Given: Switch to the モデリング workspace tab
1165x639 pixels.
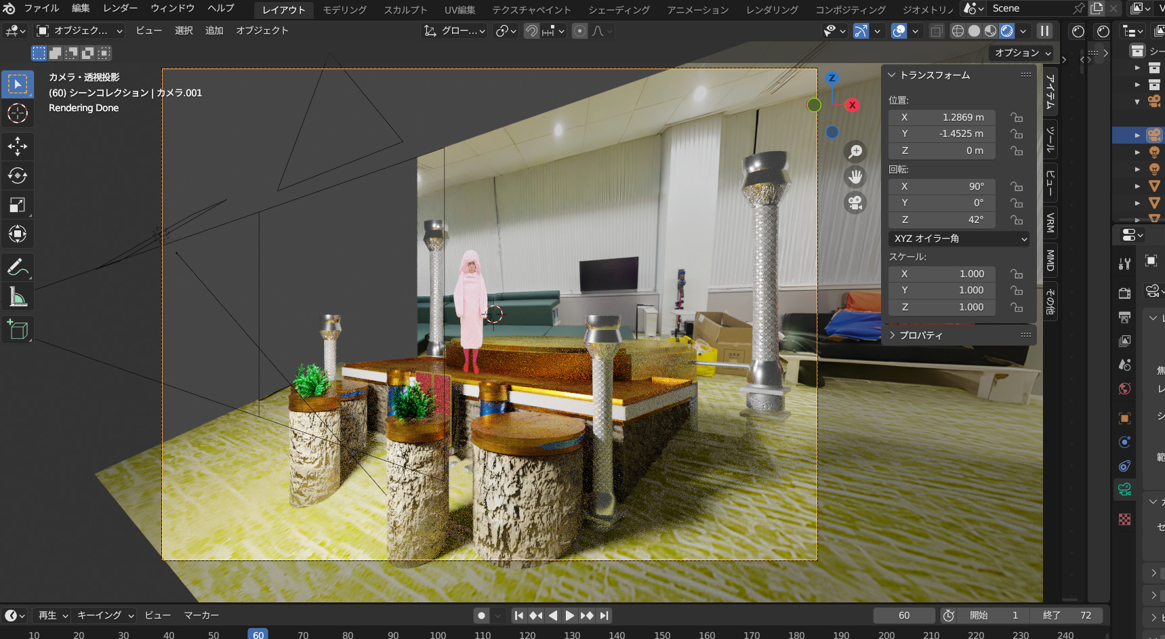Looking at the screenshot, I should click(x=344, y=9).
